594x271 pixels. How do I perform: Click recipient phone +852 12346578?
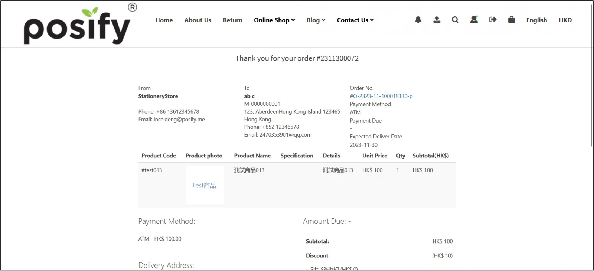coord(280,127)
